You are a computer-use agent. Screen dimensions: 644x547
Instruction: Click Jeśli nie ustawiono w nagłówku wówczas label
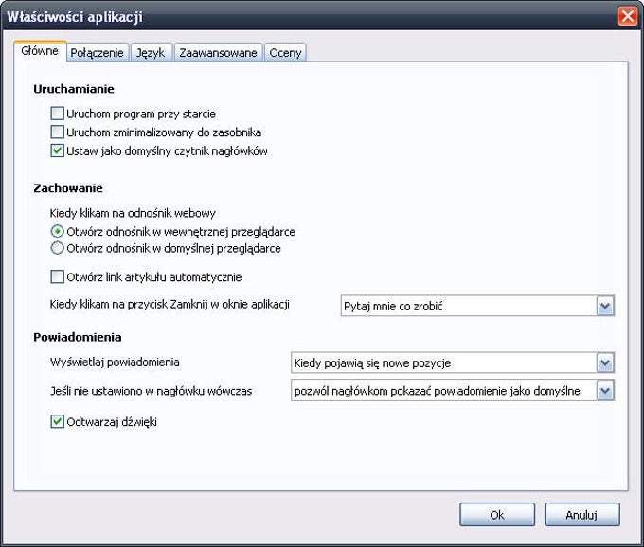152,391
